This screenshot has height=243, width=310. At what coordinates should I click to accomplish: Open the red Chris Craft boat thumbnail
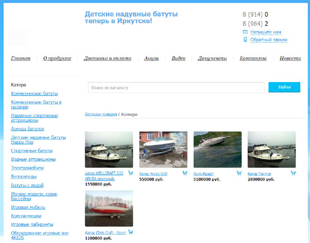click(x=109, y=208)
